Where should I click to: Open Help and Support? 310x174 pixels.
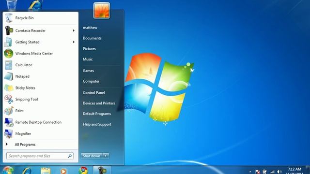pos(97,124)
